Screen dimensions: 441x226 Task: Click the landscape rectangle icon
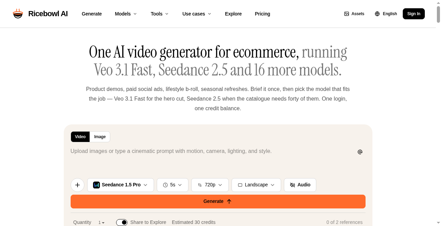pos(240,185)
